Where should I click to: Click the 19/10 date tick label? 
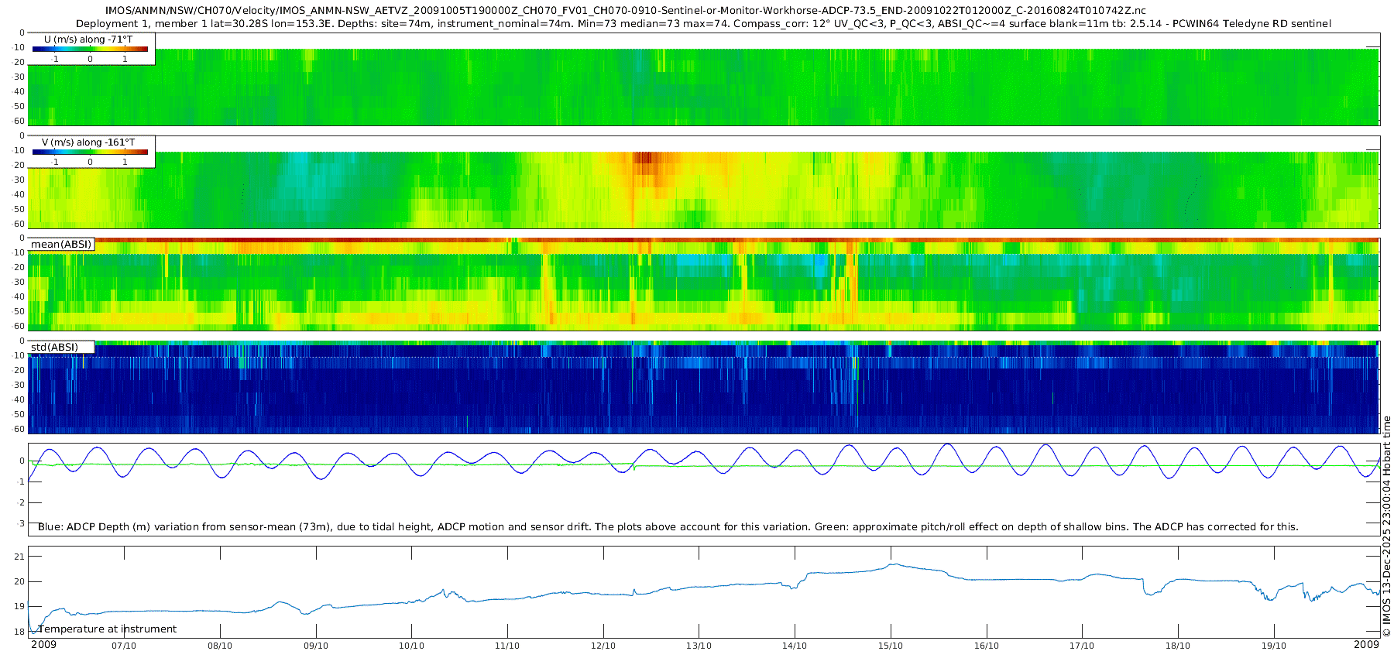click(x=1274, y=646)
